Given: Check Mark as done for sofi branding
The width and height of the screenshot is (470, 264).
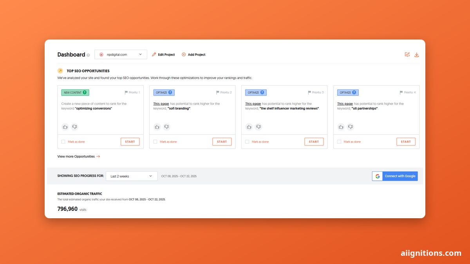Looking at the screenshot, I should pyautogui.click(x=155, y=142).
